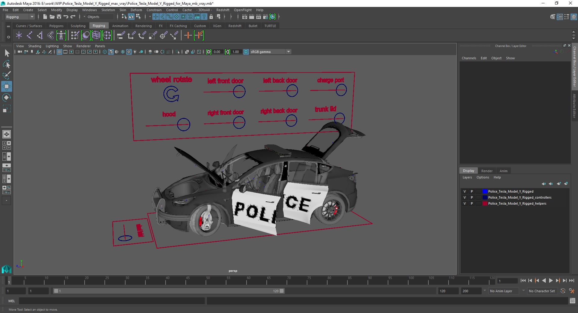Click the viewport exposure value field 0.00
Viewport: 578px width, 313px height.
click(x=218, y=52)
